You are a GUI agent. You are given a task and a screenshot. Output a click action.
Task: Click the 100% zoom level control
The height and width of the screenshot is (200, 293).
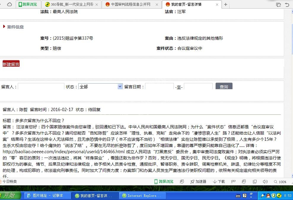280,182
